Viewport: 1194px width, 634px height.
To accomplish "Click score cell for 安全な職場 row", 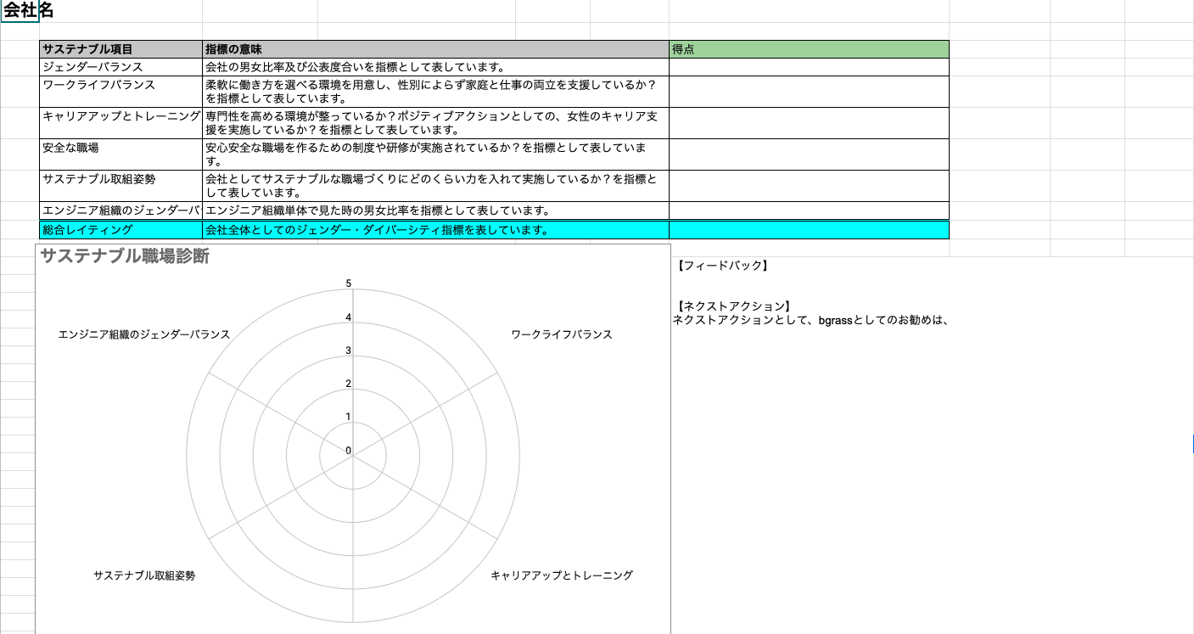I will coord(809,154).
